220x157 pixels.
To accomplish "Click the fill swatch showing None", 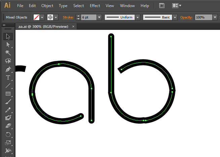I will pyautogui.click(x=36, y=17).
